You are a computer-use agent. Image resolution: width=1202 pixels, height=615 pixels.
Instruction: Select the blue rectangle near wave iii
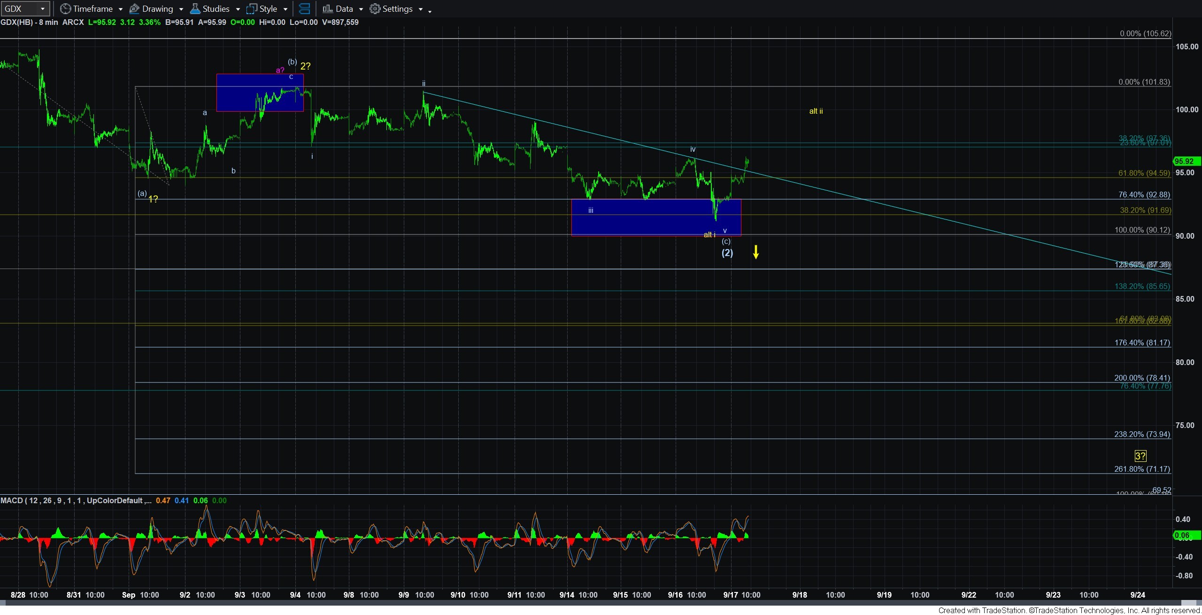[656, 217]
